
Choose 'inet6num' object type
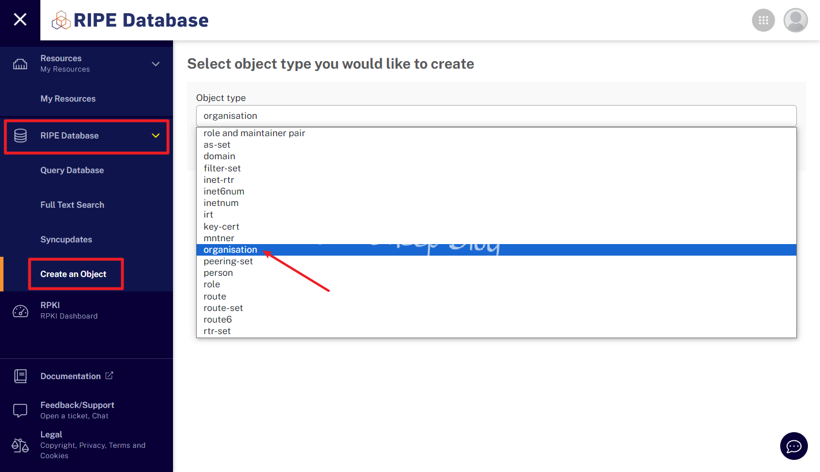tap(496, 192)
